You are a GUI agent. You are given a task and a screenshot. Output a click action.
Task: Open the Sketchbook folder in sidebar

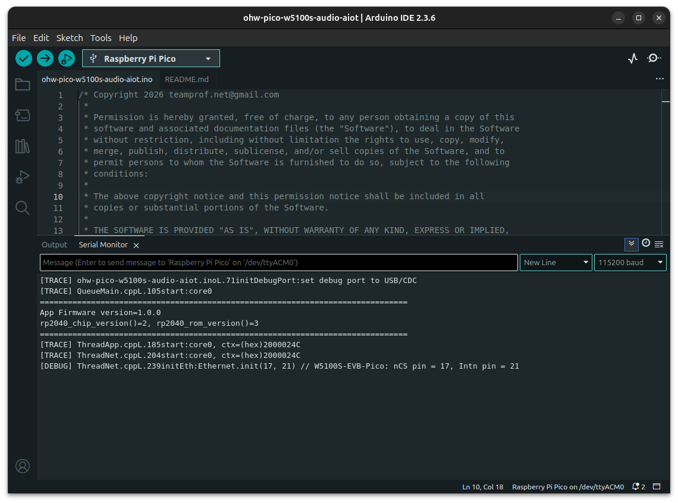[23, 84]
